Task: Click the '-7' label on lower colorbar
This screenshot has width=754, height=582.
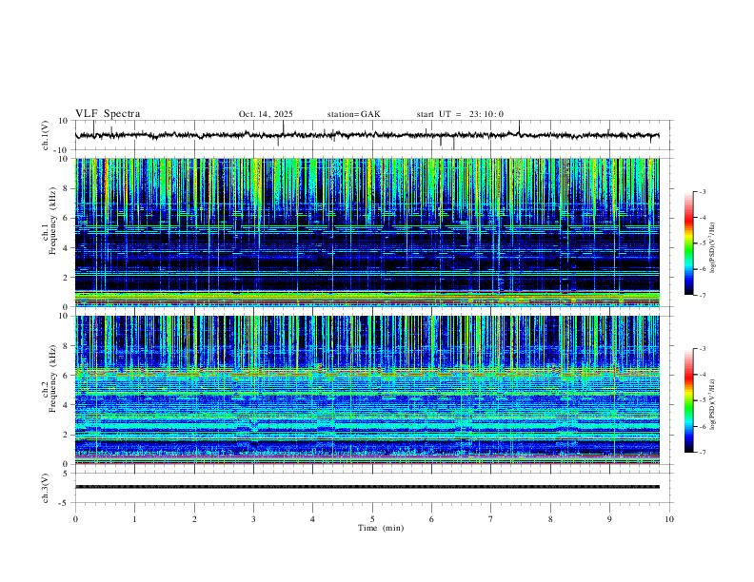Action: pos(702,453)
